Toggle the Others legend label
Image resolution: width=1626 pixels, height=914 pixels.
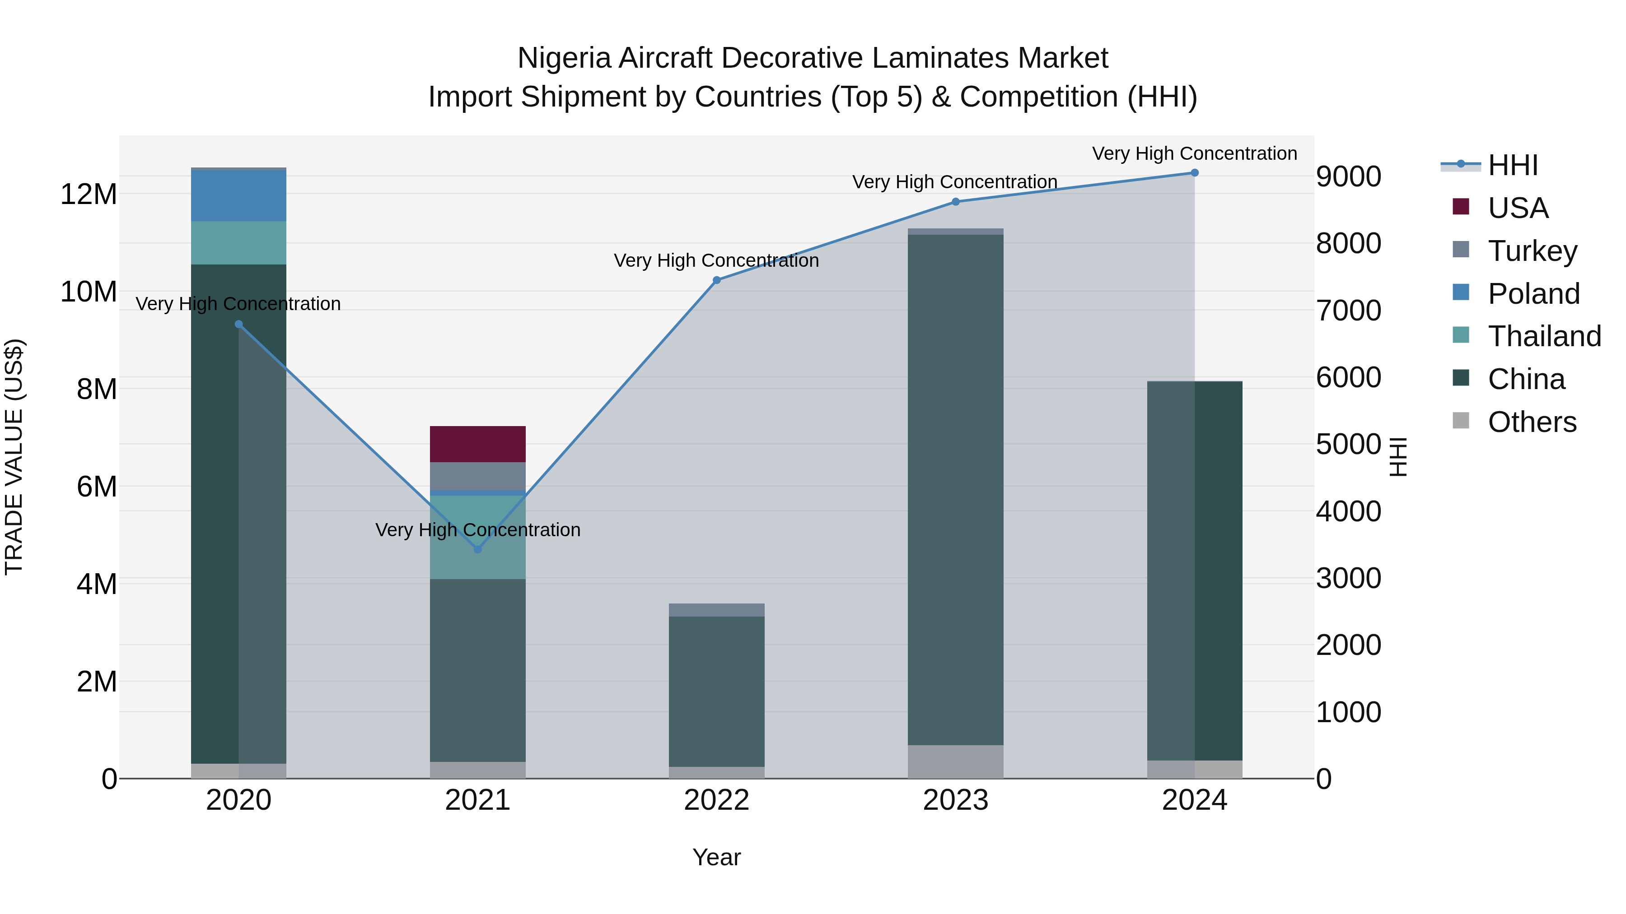click(x=1532, y=422)
